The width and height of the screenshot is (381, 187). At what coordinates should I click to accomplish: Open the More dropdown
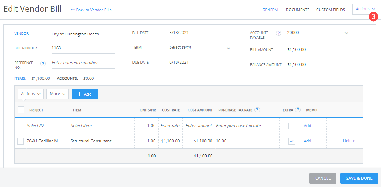tap(57, 94)
